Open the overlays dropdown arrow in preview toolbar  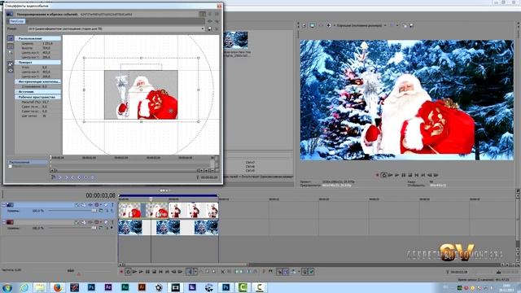pyautogui.click(x=397, y=25)
